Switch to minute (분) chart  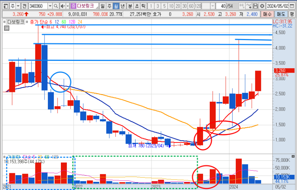(130, 6)
